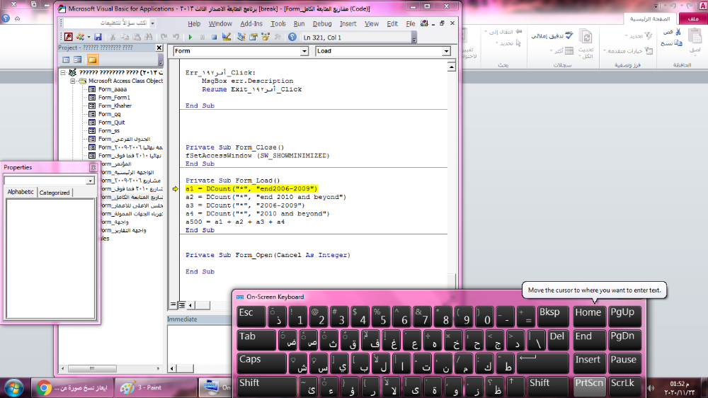The image size is (708, 398).
Task: Stop execution with the Reset square icon
Action: (x=214, y=37)
